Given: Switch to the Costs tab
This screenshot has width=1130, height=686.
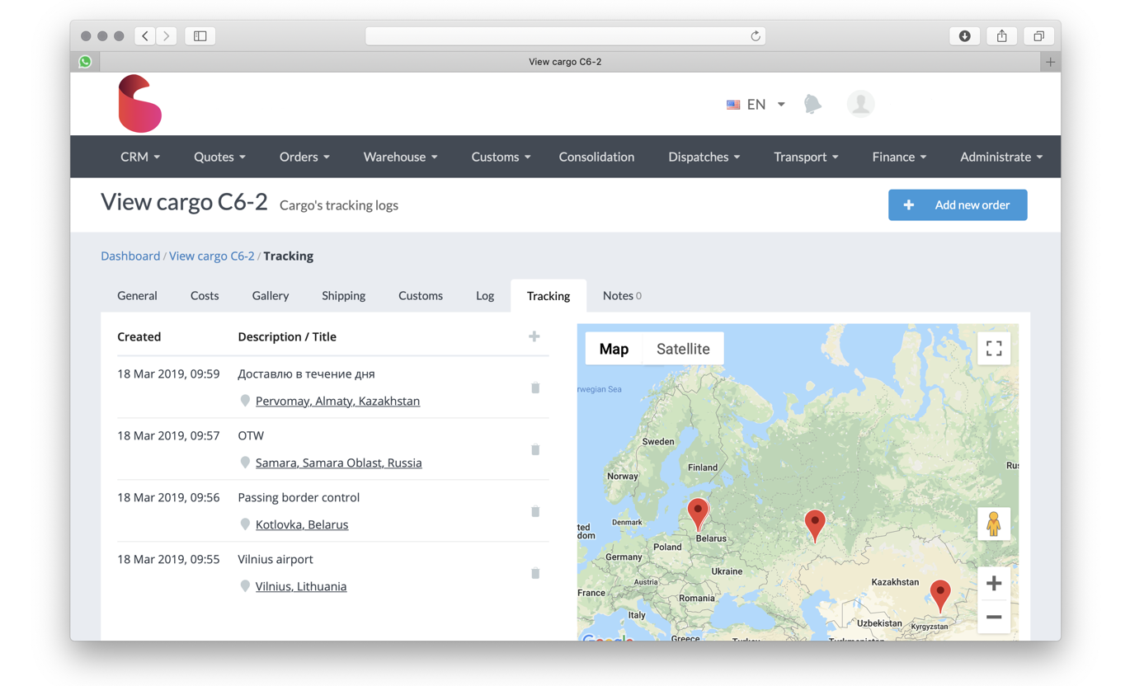Looking at the screenshot, I should pyautogui.click(x=205, y=295).
